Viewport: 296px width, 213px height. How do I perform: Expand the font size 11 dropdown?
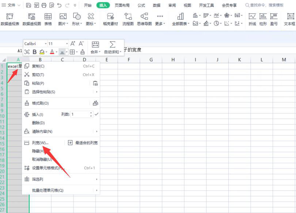pyautogui.click(x=67, y=43)
